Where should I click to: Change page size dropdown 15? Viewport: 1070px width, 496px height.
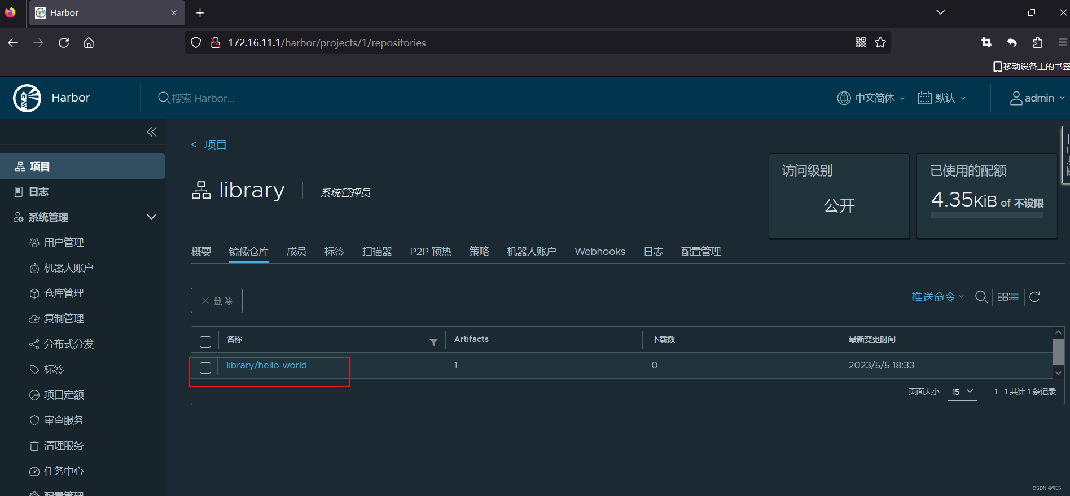(x=963, y=392)
